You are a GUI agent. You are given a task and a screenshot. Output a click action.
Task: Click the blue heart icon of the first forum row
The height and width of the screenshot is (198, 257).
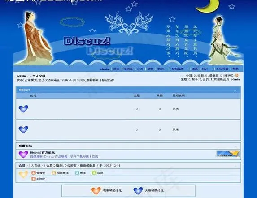(23, 109)
